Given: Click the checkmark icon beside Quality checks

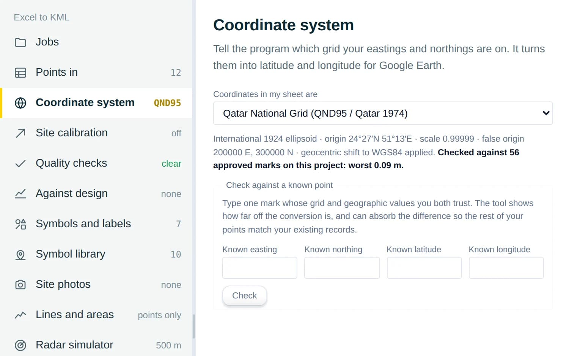Looking at the screenshot, I should tap(20, 163).
